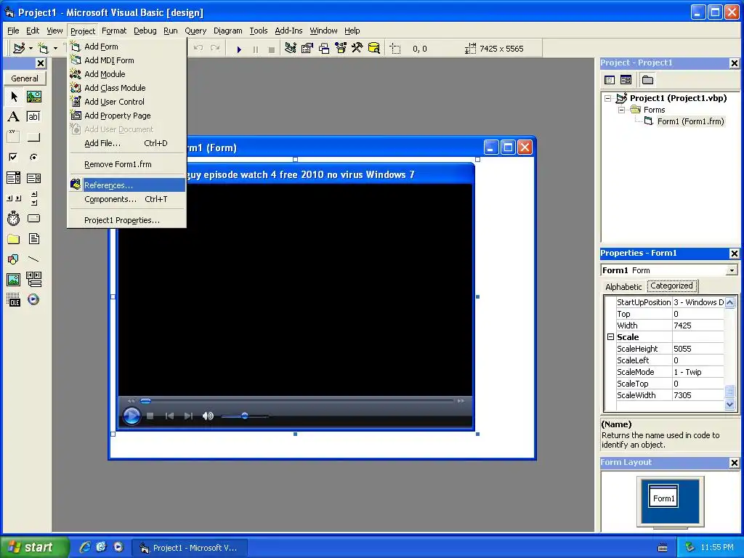Open Project Explorer from the toolbar
The image size is (744, 558).
291,49
